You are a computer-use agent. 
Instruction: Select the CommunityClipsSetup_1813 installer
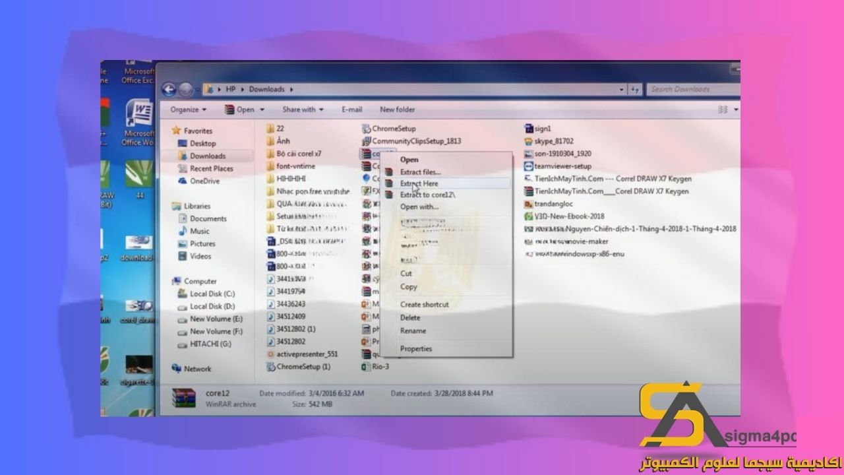[411, 141]
